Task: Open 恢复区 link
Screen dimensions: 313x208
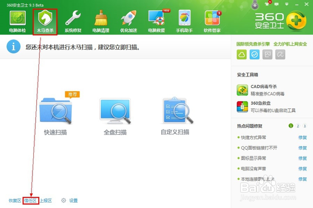Action: [x=15, y=201]
